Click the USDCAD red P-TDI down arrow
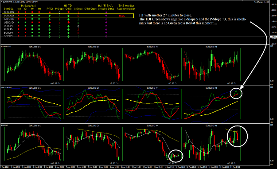 click(x=50, y=23)
